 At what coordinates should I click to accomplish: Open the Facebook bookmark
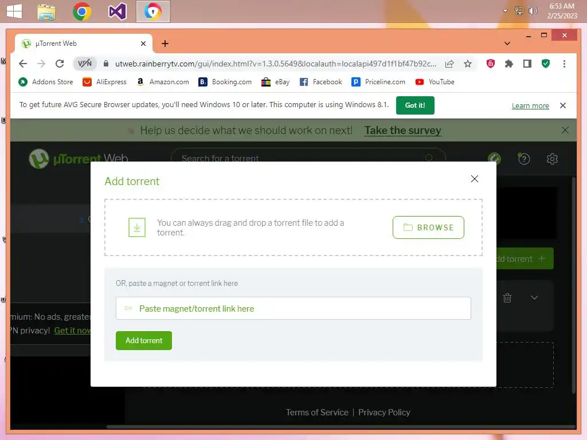(x=321, y=82)
